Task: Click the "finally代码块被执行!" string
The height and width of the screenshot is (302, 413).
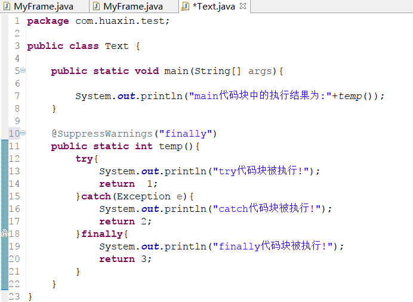Action: click(x=273, y=246)
